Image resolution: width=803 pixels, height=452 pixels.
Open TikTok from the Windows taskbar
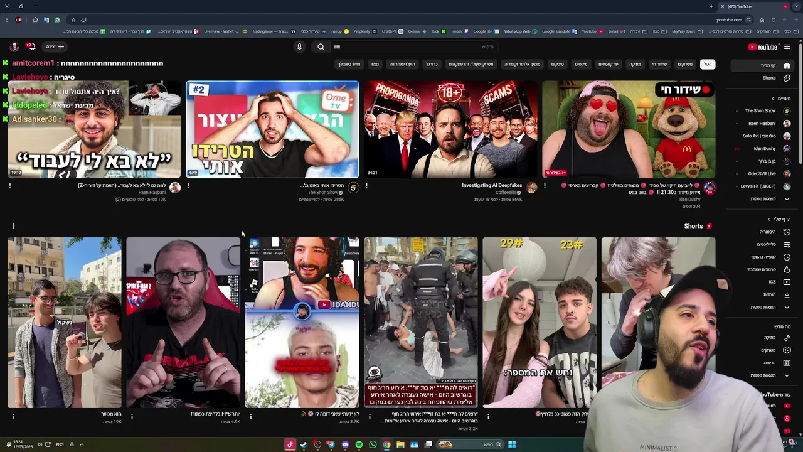click(x=290, y=444)
